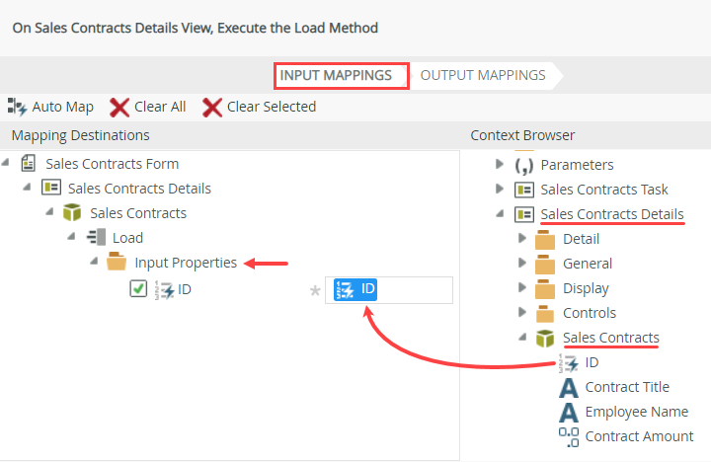Viewport: 711px width, 462px height.
Task: Click the Parameters icon in Context Browser
Action: [x=523, y=165]
